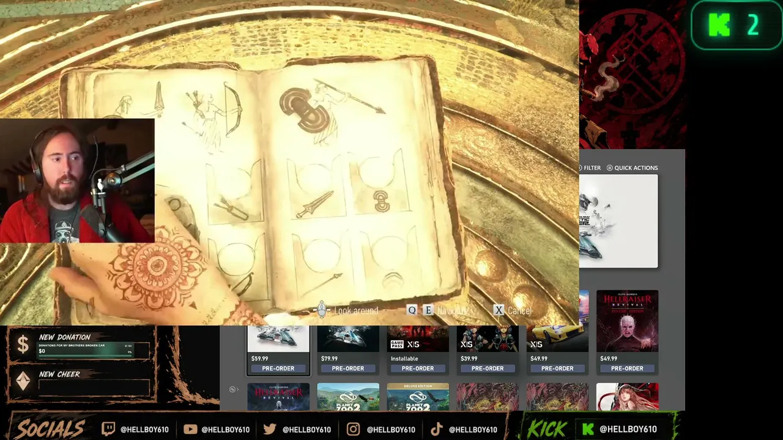Click the archer drawing in the book
This screenshot has width=783, height=440.
(x=214, y=116)
